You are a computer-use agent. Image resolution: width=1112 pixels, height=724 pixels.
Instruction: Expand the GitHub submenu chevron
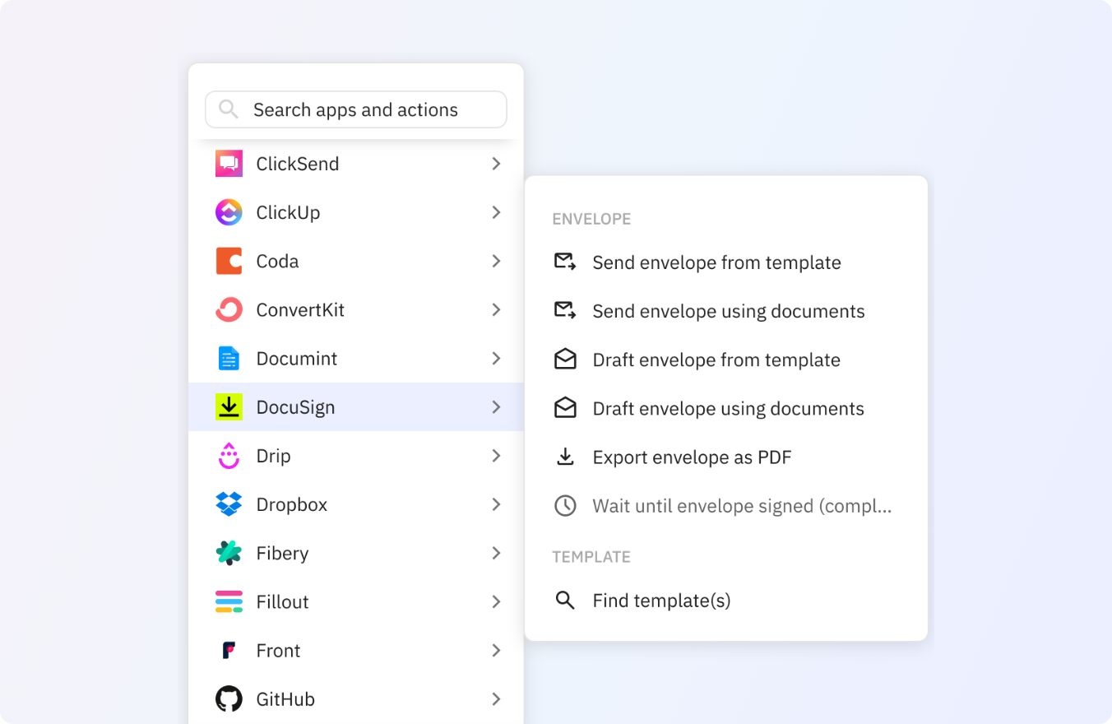pos(496,699)
